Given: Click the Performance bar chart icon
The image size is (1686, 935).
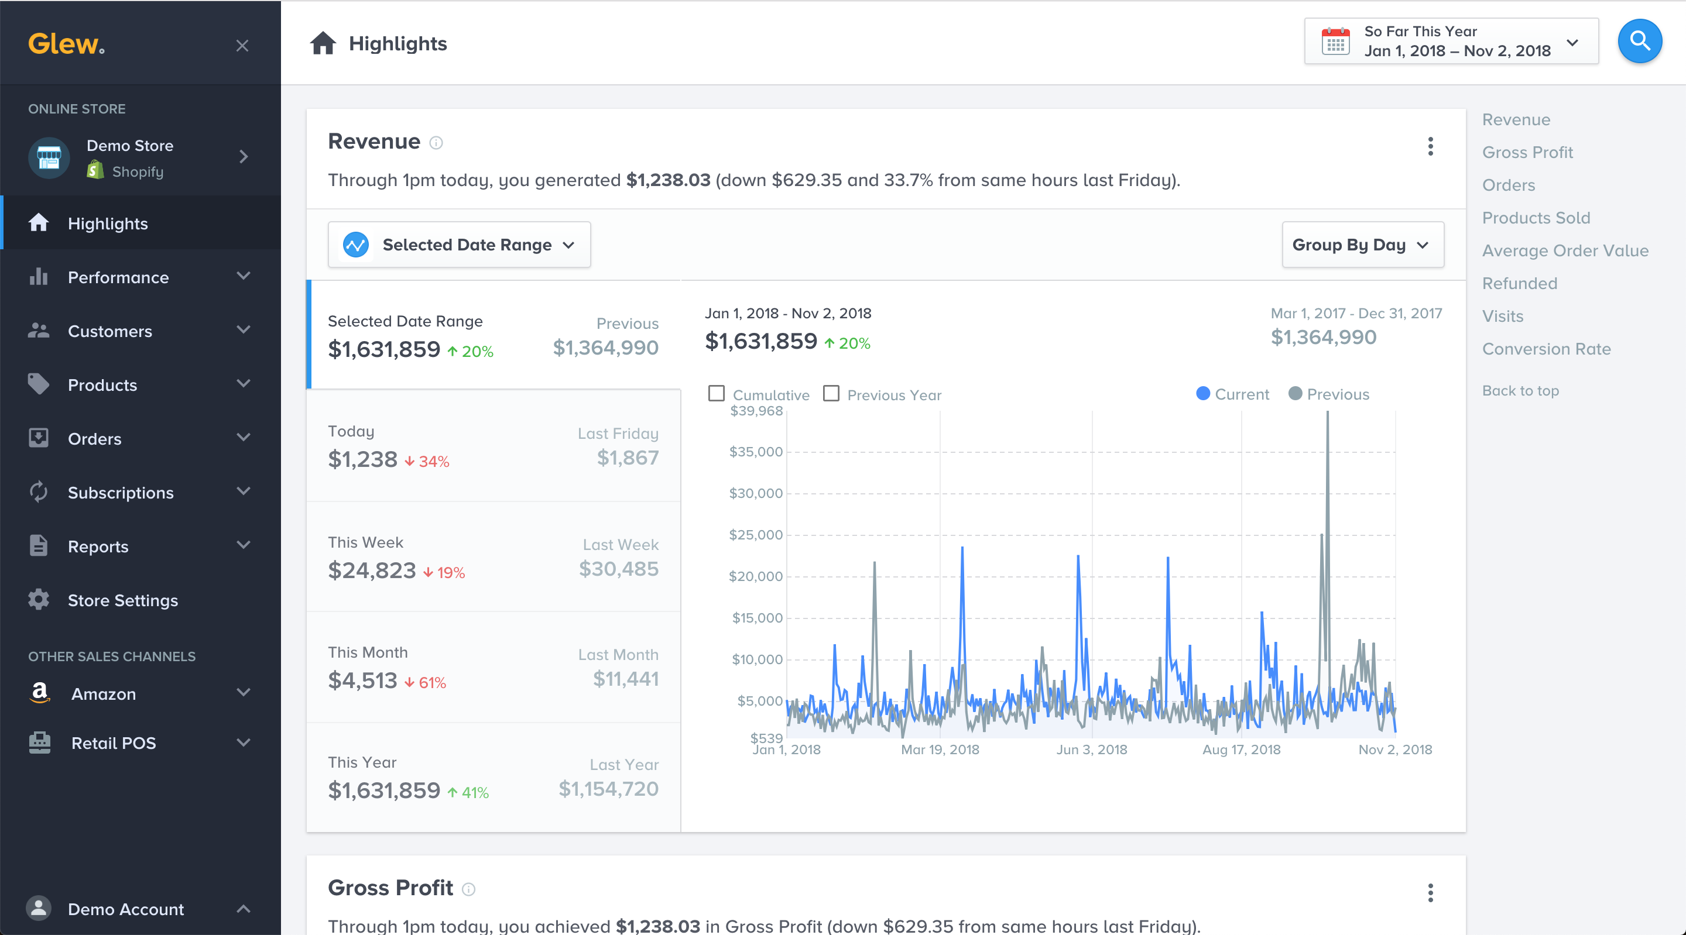Looking at the screenshot, I should tap(39, 277).
